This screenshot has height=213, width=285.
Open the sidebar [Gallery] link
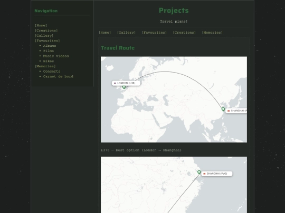click(x=44, y=36)
